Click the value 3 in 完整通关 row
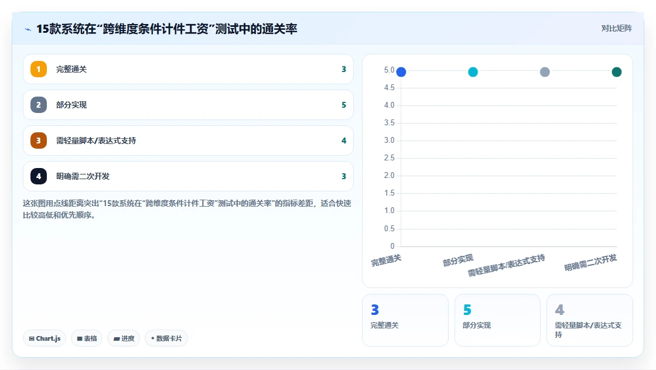The height and width of the screenshot is (370, 656). pos(344,70)
